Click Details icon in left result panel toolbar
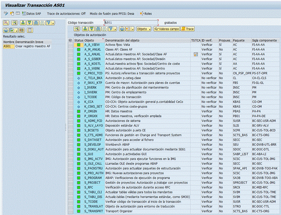Image resolution: width=281 pixels, height=215 pixels. [x=6, y=23]
